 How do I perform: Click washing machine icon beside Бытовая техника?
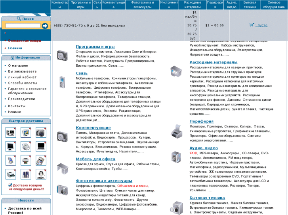176,208
